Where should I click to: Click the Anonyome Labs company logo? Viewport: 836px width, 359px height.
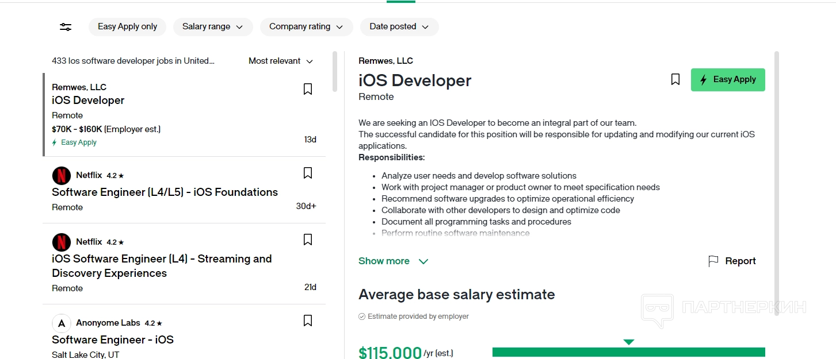click(x=62, y=323)
